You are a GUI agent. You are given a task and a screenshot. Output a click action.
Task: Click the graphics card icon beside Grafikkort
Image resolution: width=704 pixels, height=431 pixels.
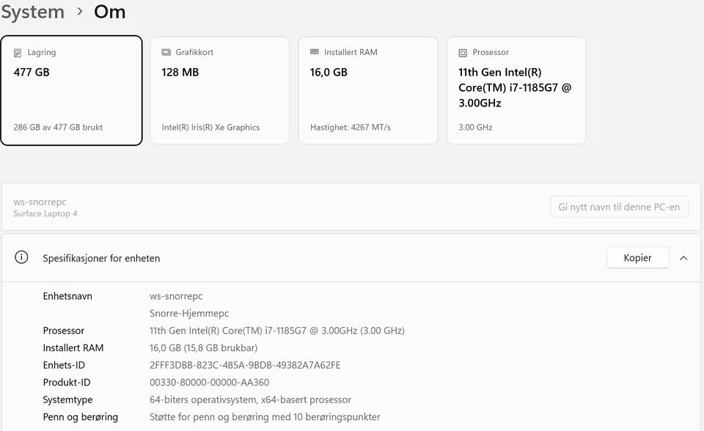(166, 53)
